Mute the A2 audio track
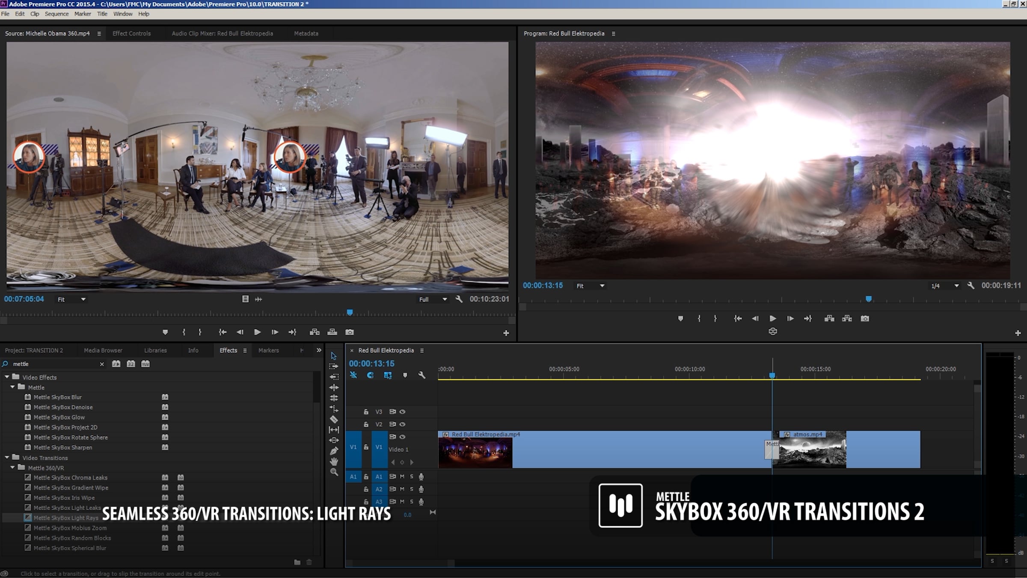This screenshot has height=578, width=1027. tap(402, 489)
